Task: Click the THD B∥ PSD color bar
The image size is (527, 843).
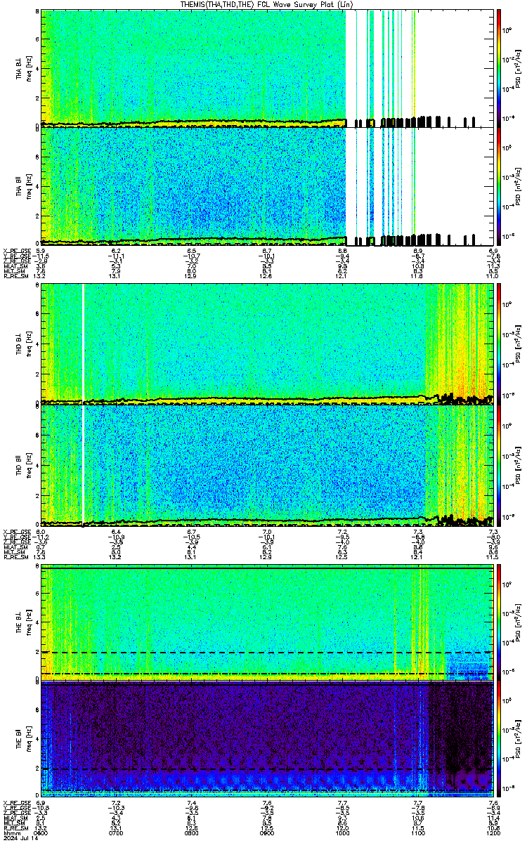Action: [x=500, y=465]
